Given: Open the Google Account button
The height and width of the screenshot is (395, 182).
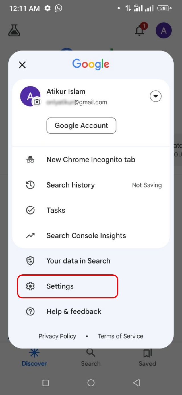Looking at the screenshot, I should pos(81,125).
